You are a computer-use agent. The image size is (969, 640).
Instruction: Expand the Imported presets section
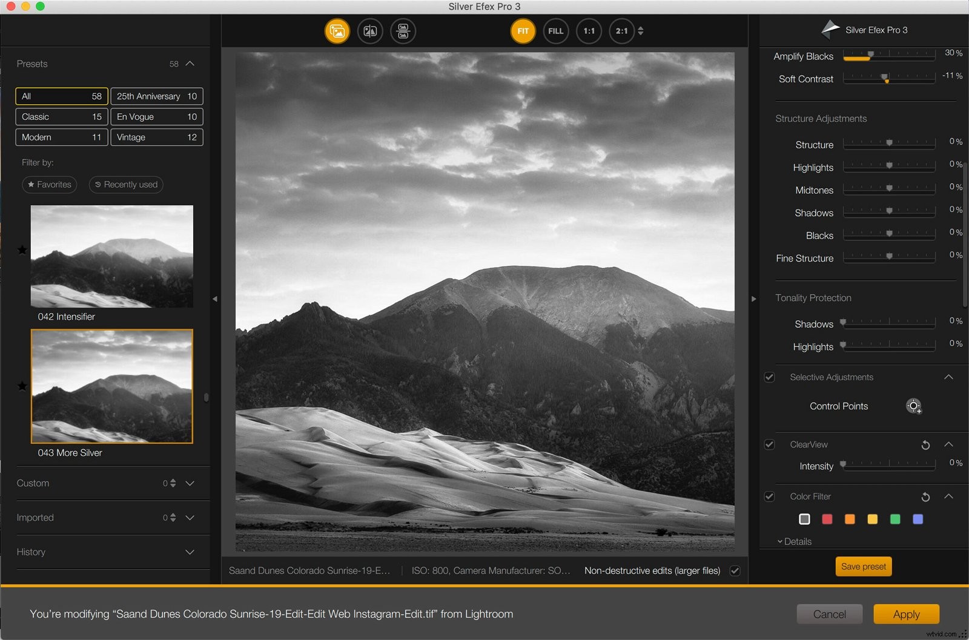tap(190, 518)
